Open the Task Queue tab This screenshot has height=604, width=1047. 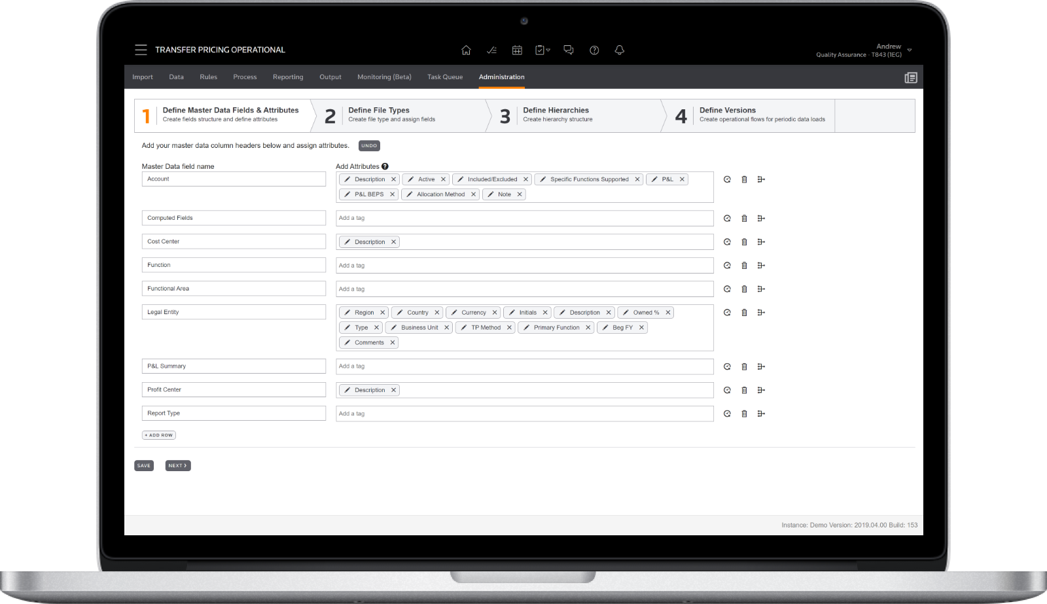[x=445, y=77]
